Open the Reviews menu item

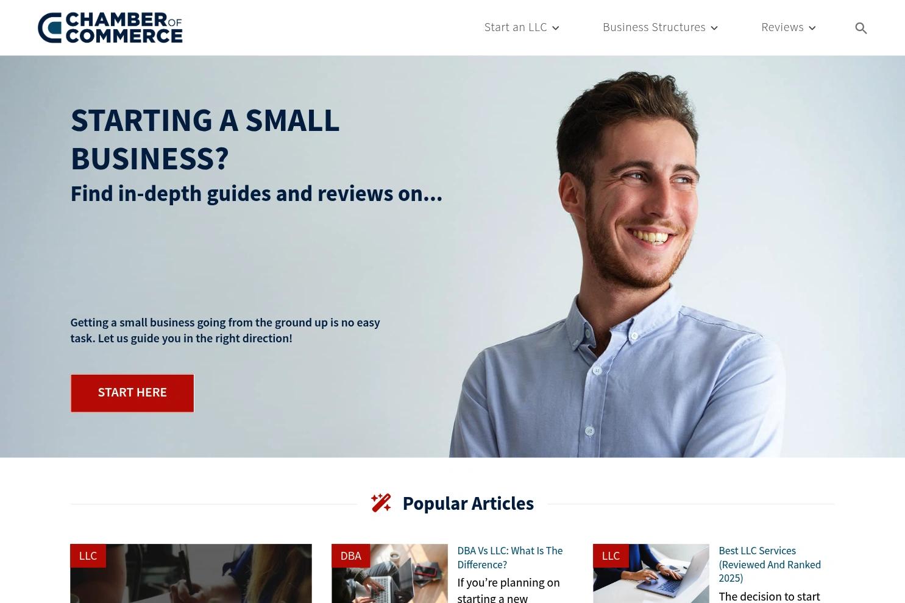pyautogui.click(x=782, y=27)
